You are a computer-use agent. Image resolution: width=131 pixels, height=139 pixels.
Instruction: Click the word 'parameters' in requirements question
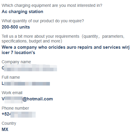pos(113,37)
